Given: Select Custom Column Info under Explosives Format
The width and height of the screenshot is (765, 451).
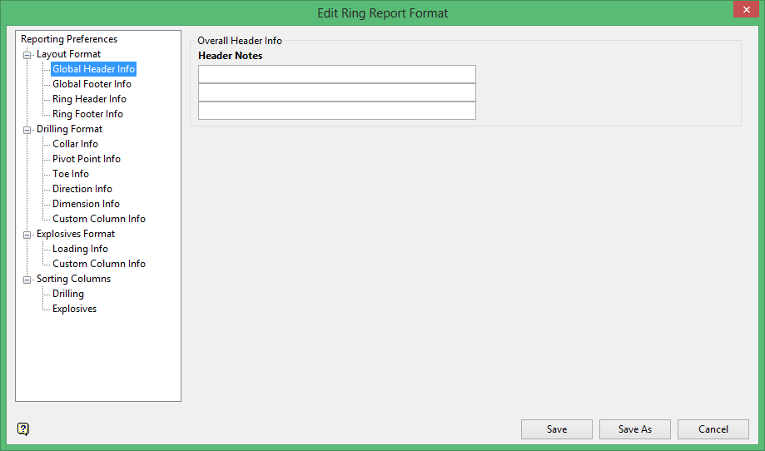Looking at the screenshot, I should [99, 264].
